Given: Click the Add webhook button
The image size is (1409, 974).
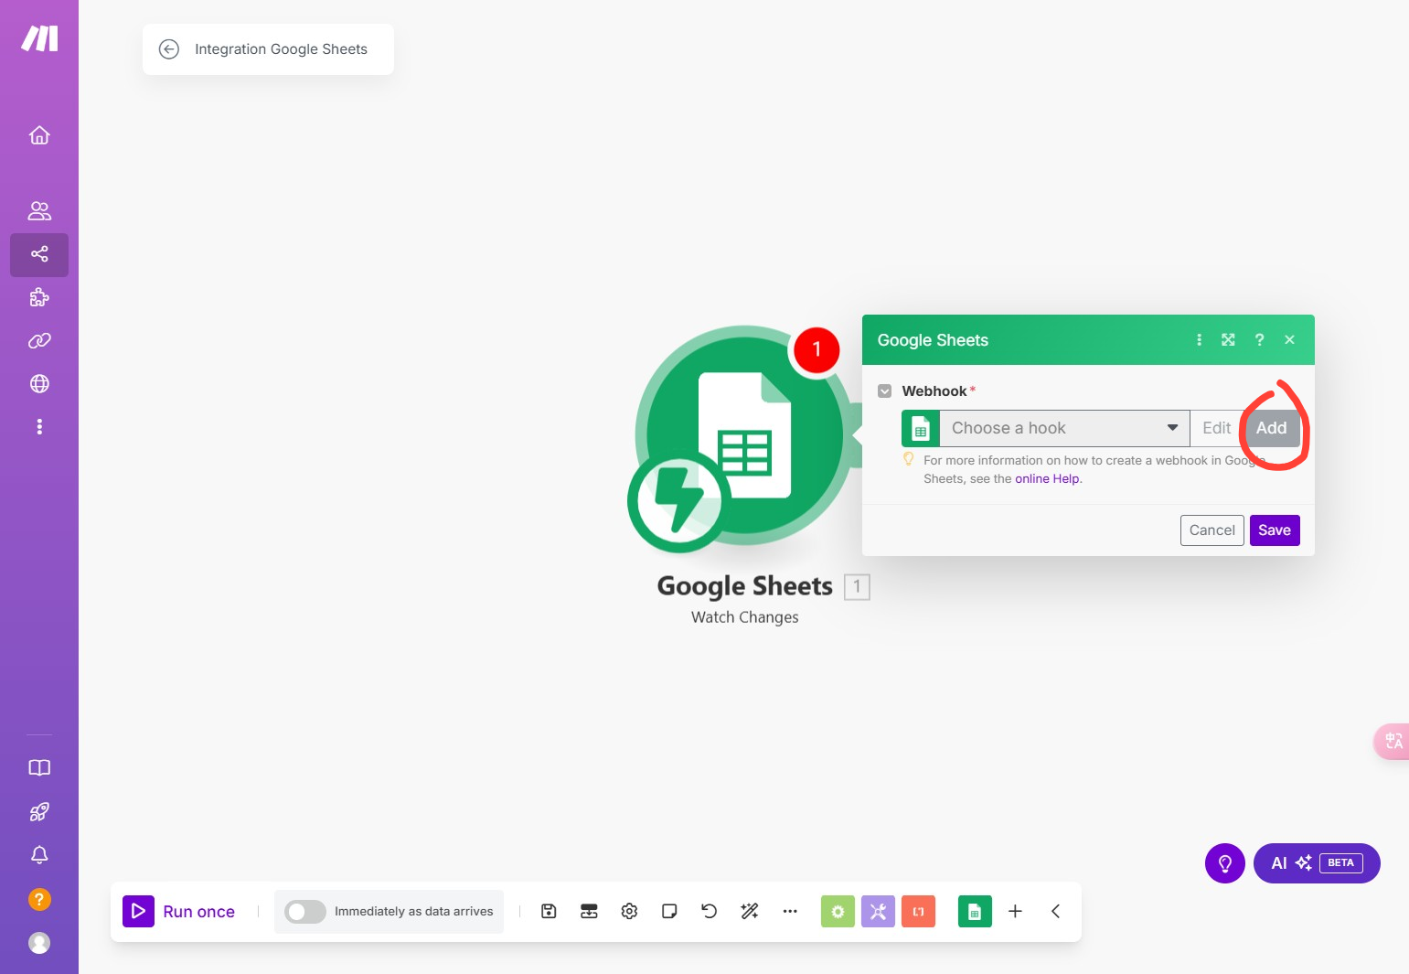Looking at the screenshot, I should 1271,428.
